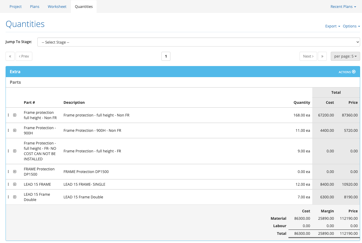Open the Options dropdown
Viewport: 362px width, 243px height.
pos(351,26)
